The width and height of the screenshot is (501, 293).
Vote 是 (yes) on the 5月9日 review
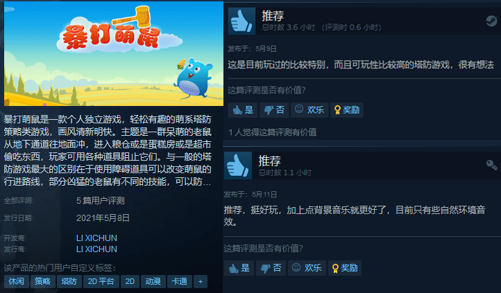click(x=243, y=110)
